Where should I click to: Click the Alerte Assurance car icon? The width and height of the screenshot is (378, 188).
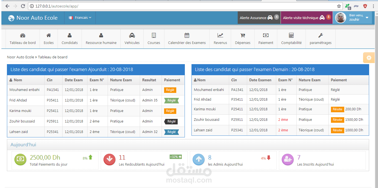pyautogui.click(x=270, y=18)
